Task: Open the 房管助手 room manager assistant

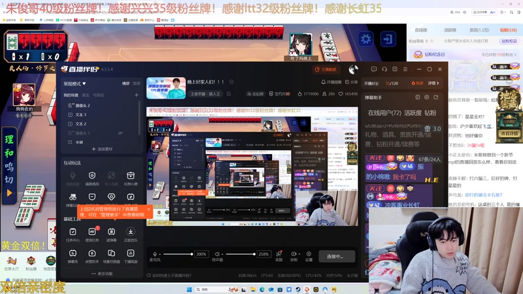Action: [92, 256]
